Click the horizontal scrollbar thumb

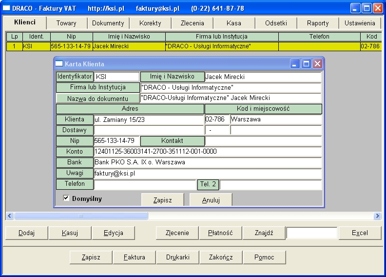(81, 216)
